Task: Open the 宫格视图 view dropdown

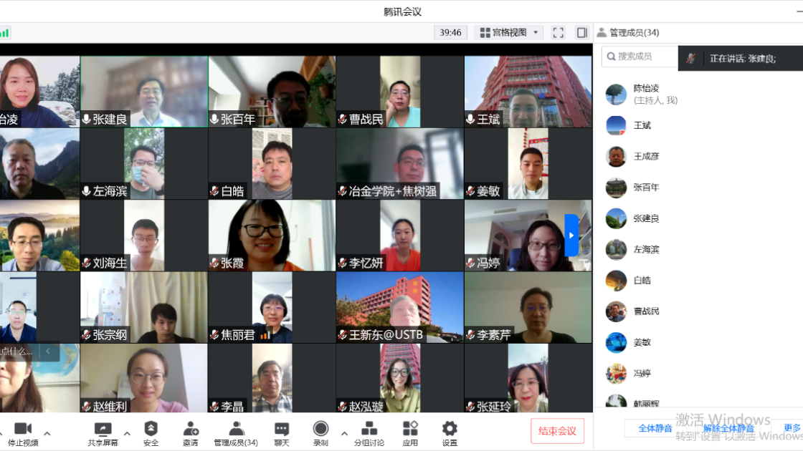Action: coord(510,32)
